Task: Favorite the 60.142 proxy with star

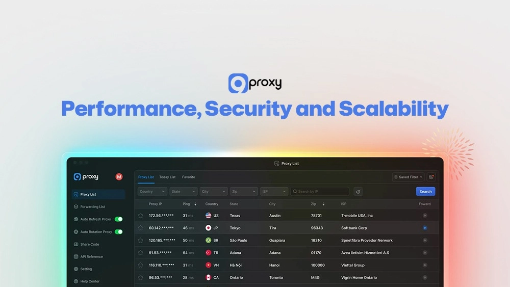Action: pyautogui.click(x=141, y=228)
